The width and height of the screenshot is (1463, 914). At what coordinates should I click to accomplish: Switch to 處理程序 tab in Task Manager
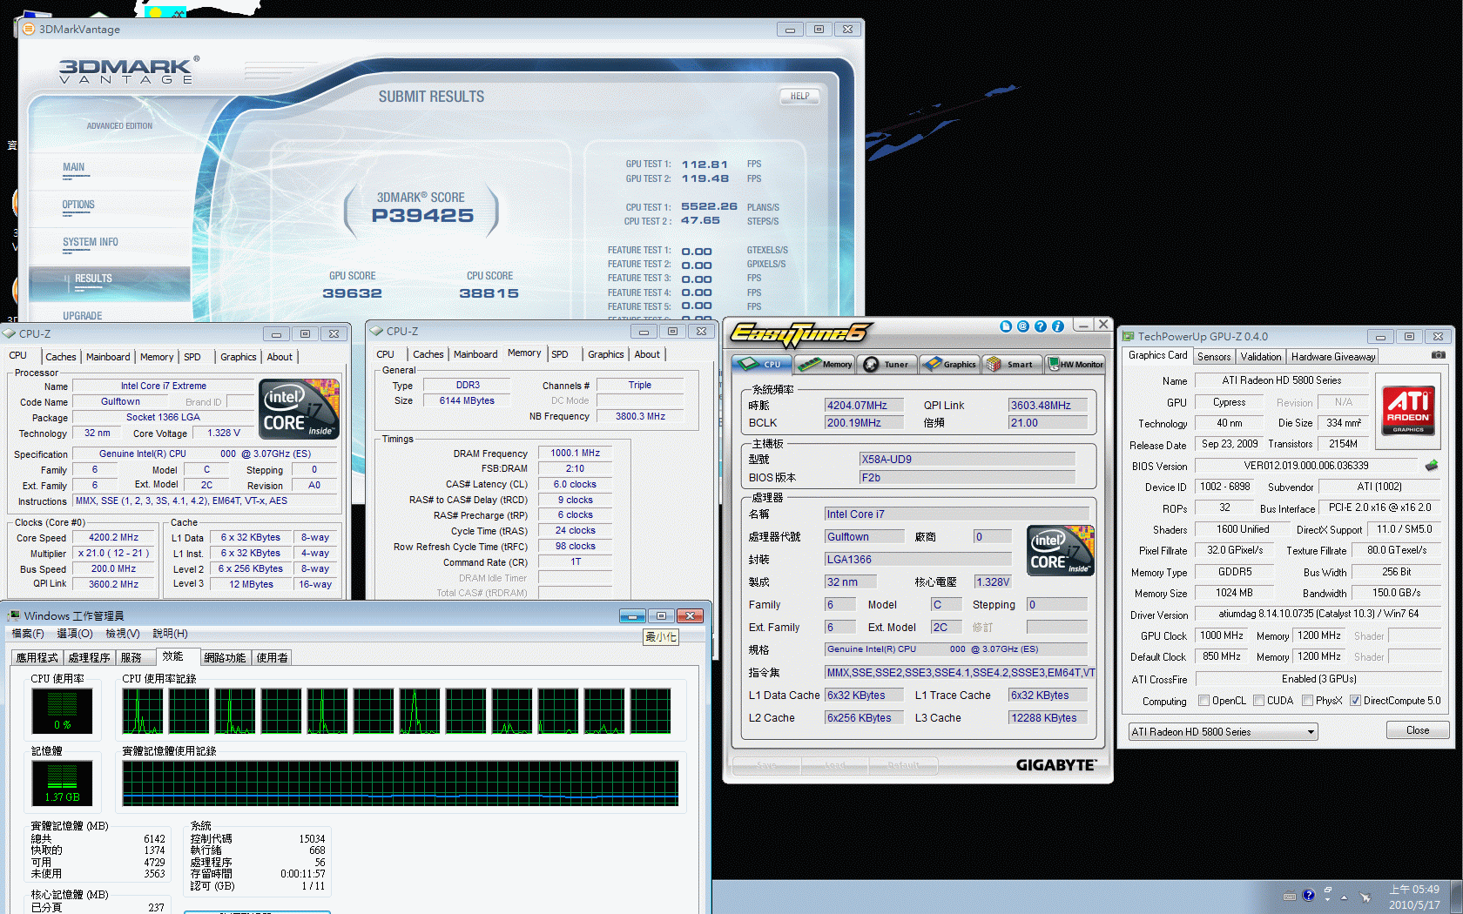pos(90,657)
